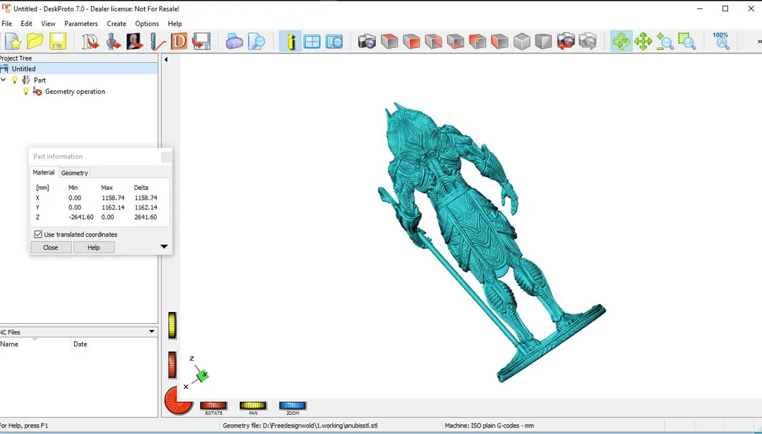
Task: Open print preview with magnifier page icon
Action: (x=256, y=42)
